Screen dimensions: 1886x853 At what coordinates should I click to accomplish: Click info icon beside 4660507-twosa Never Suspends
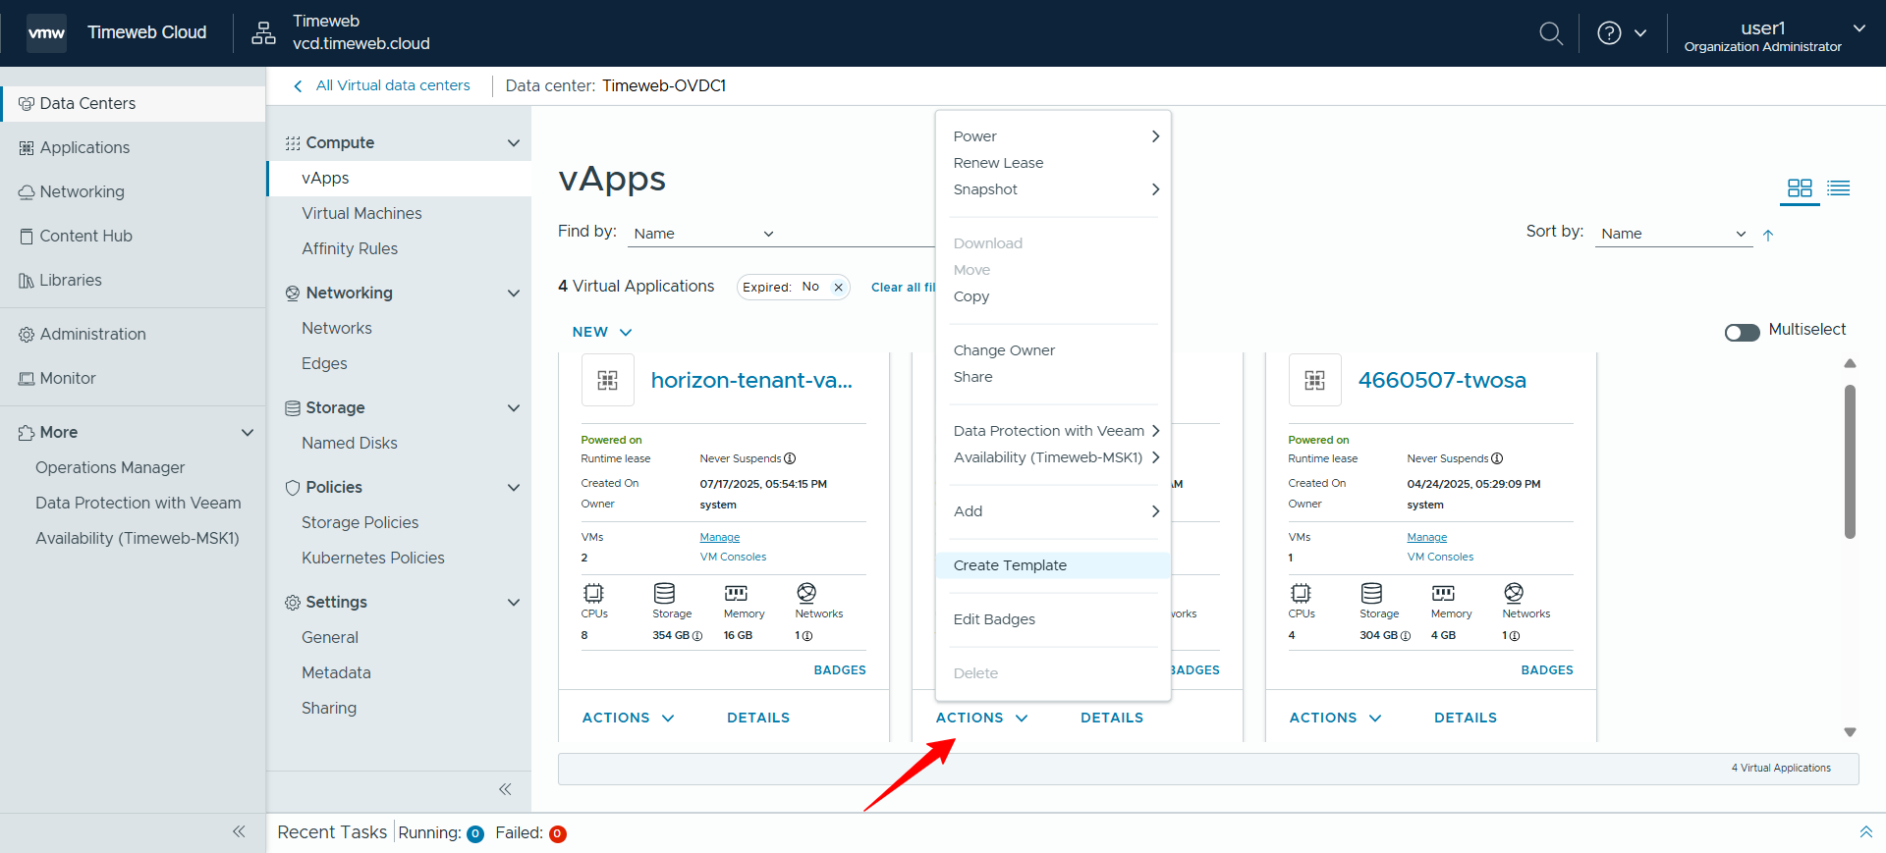pyautogui.click(x=1497, y=458)
